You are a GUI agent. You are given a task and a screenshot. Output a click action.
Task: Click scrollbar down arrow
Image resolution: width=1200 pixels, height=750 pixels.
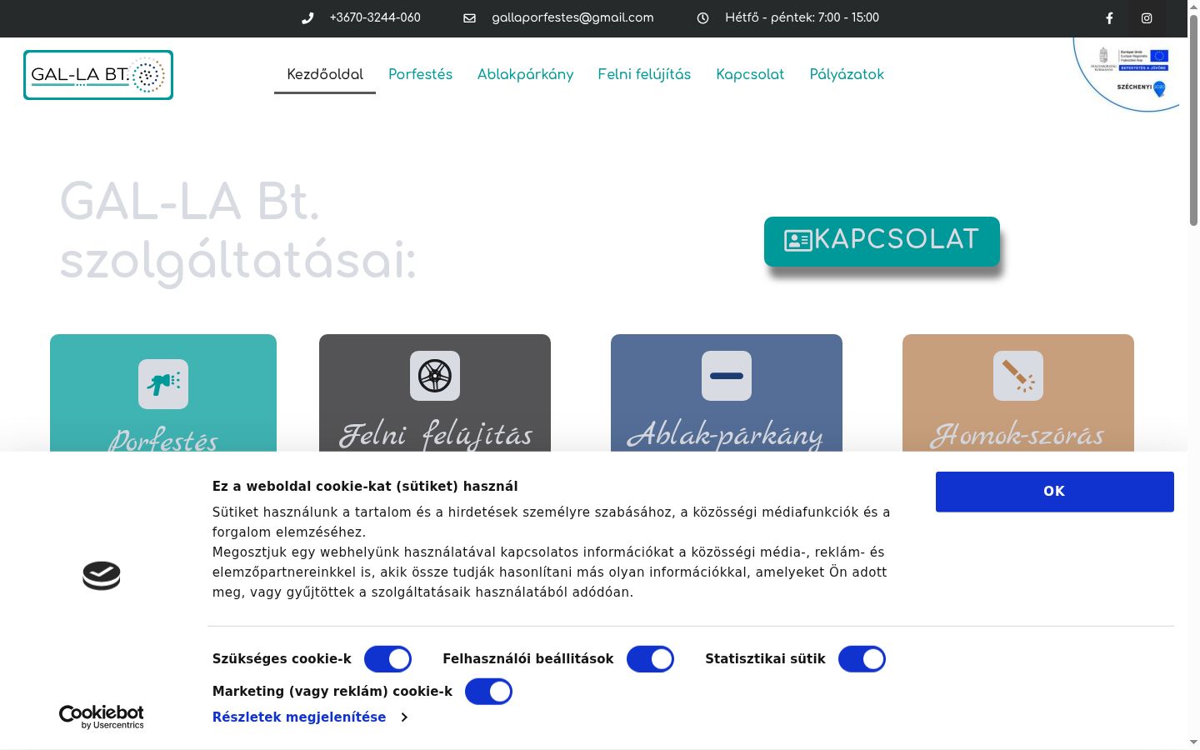tap(1193, 742)
